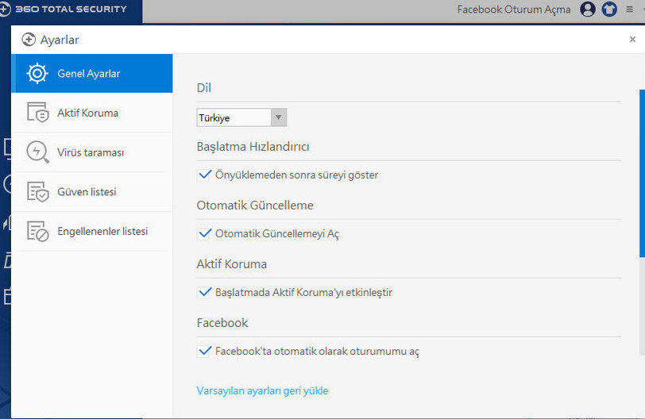Click the Ayarlar plus-circle logo icon
645x419 pixels.
click(x=29, y=40)
